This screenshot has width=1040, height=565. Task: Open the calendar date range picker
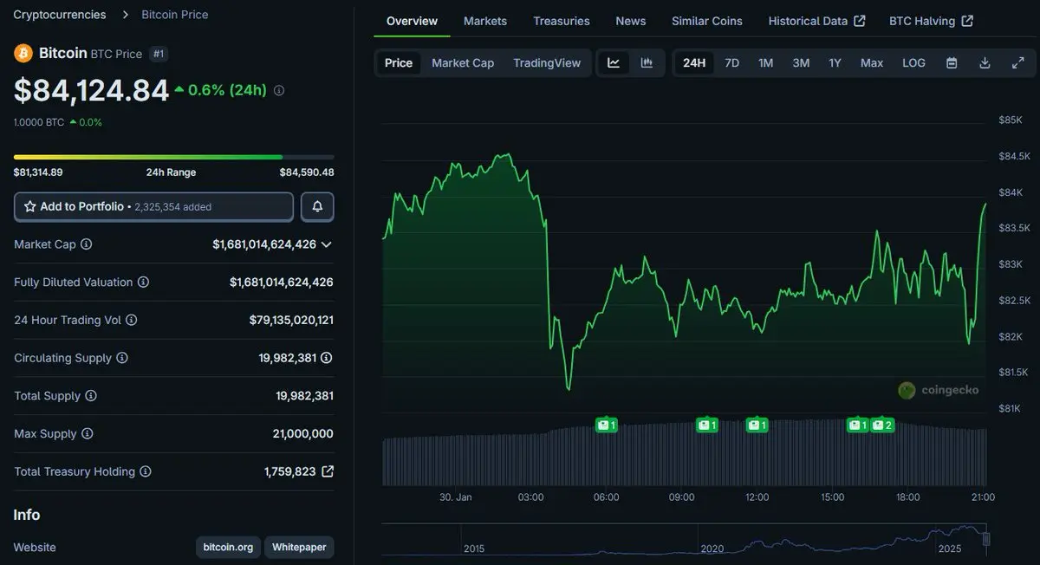click(x=952, y=62)
